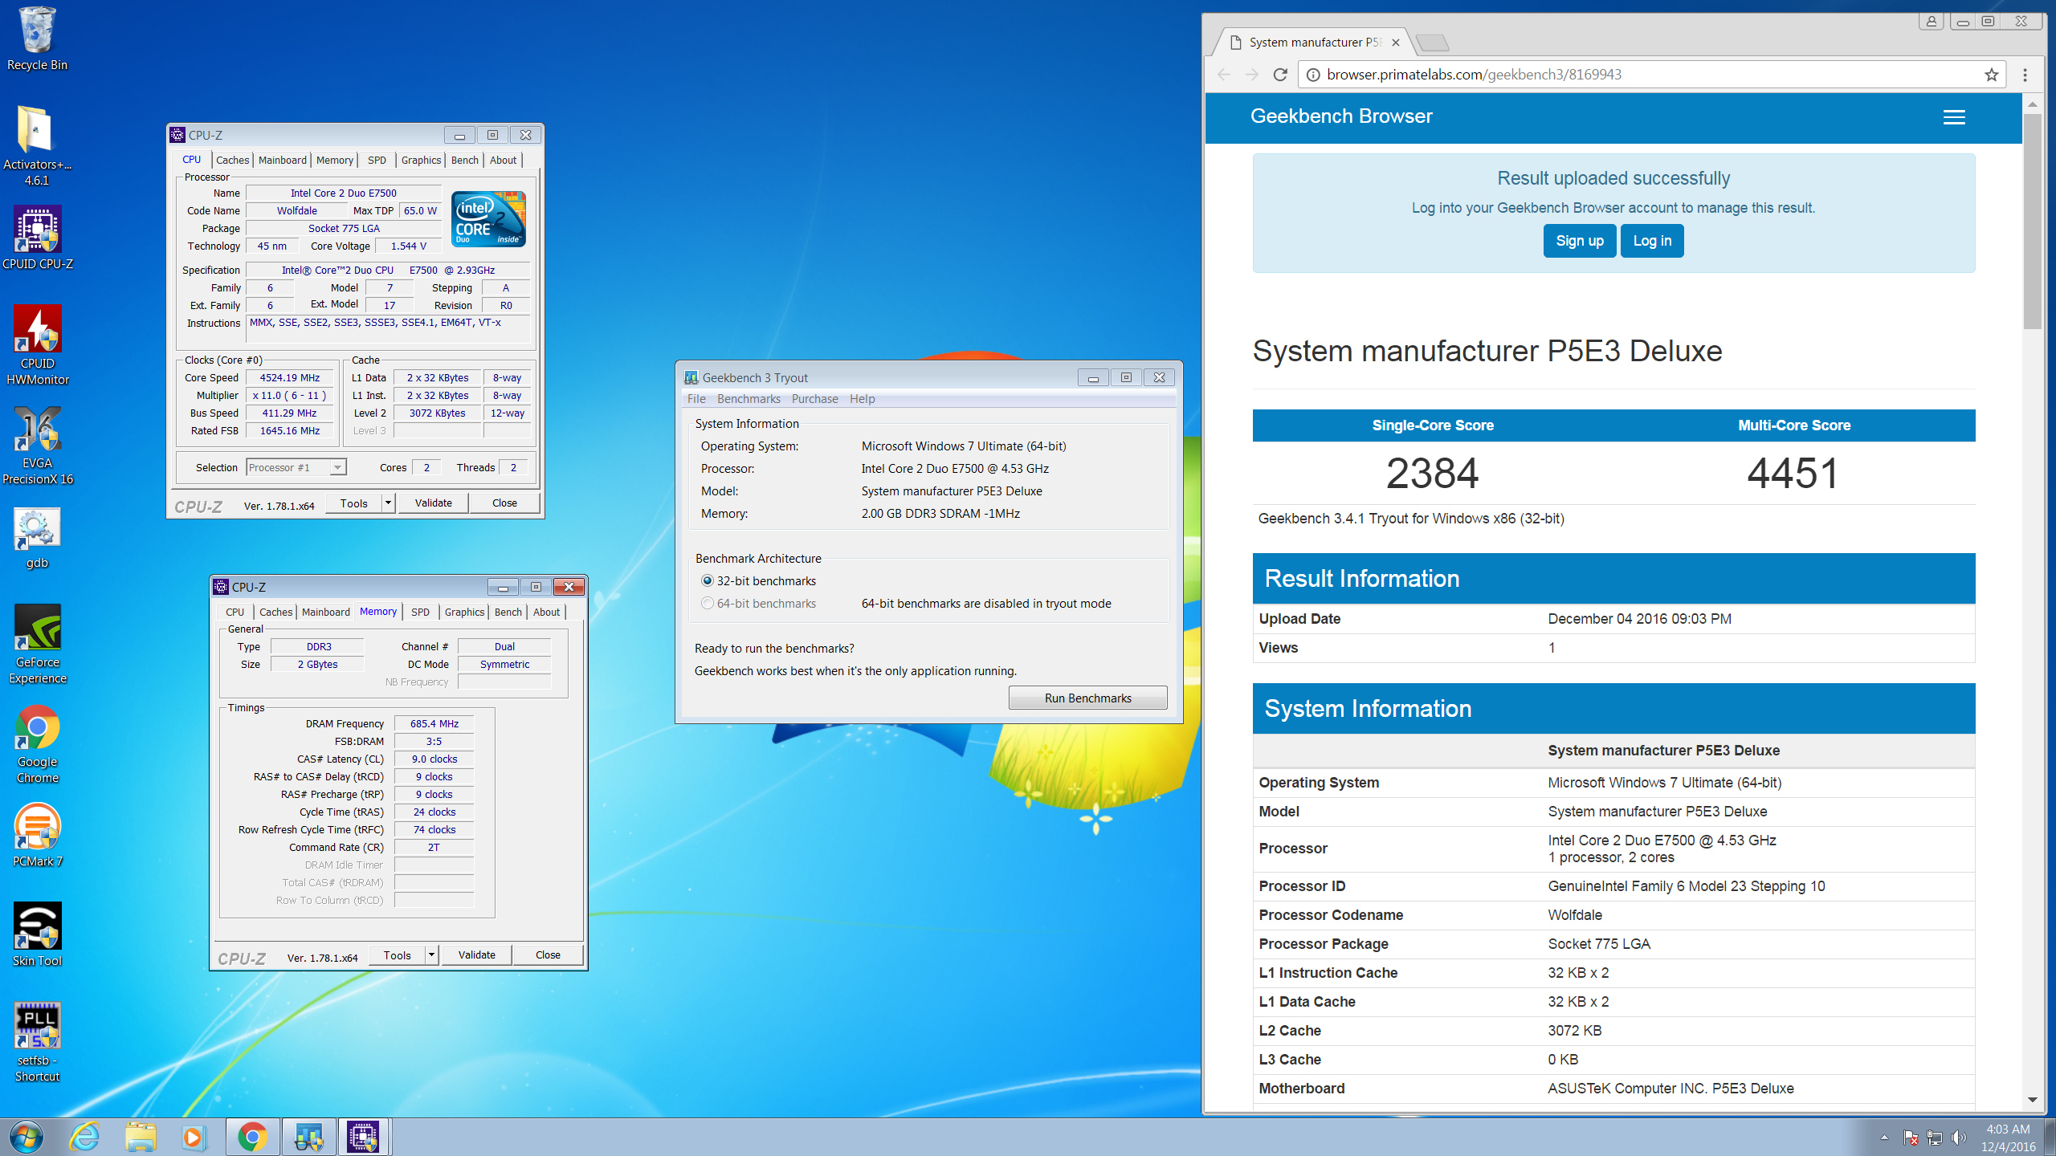Open the PCMark 7 desktop icon
The width and height of the screenshot is (2056, 1156).
(37, 836)
